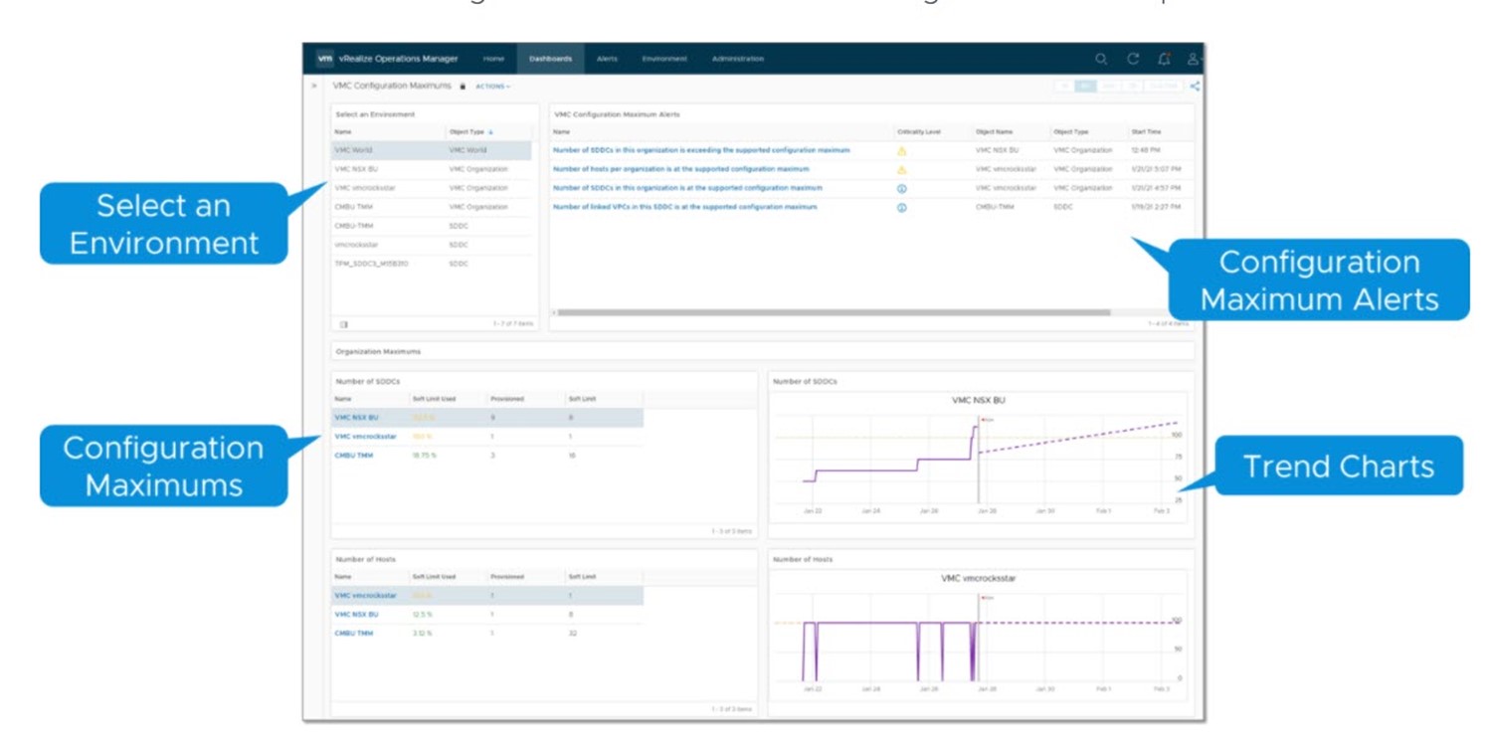The image size is (1490, 756).
Task: Open alert about hosts per organization maximum
Action: pyautogui.click(x=681, y=169)
